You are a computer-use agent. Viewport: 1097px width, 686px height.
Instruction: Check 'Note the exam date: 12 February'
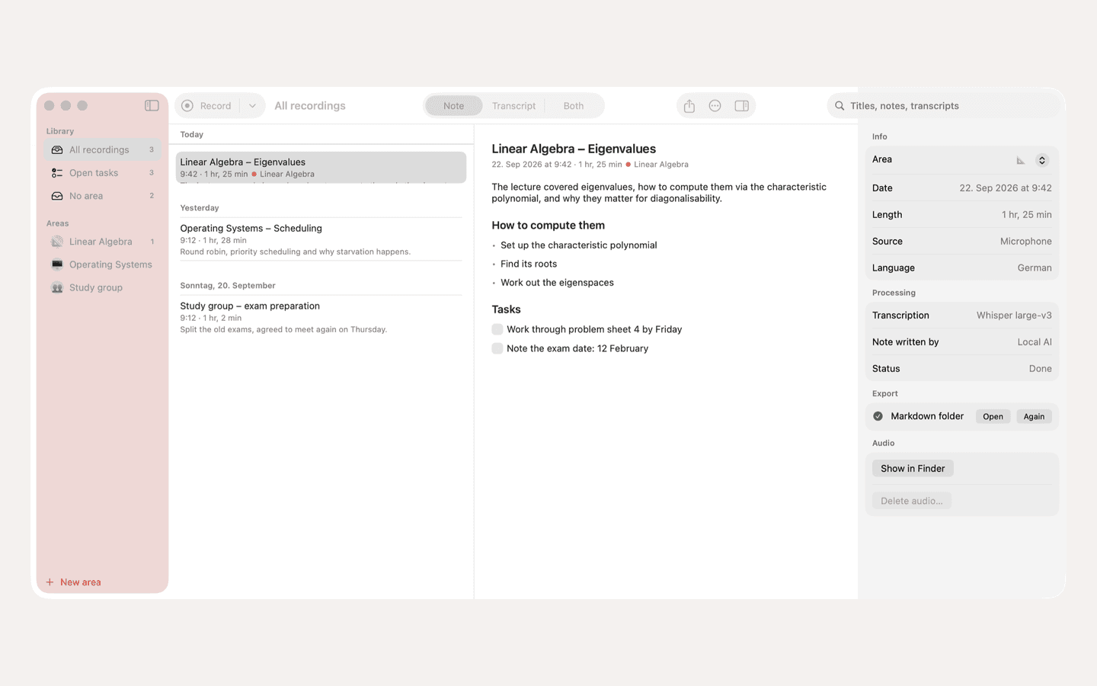coord(497,348)
